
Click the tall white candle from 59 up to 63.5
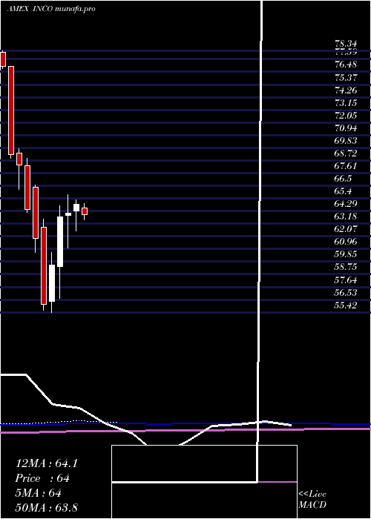point(60,242)
